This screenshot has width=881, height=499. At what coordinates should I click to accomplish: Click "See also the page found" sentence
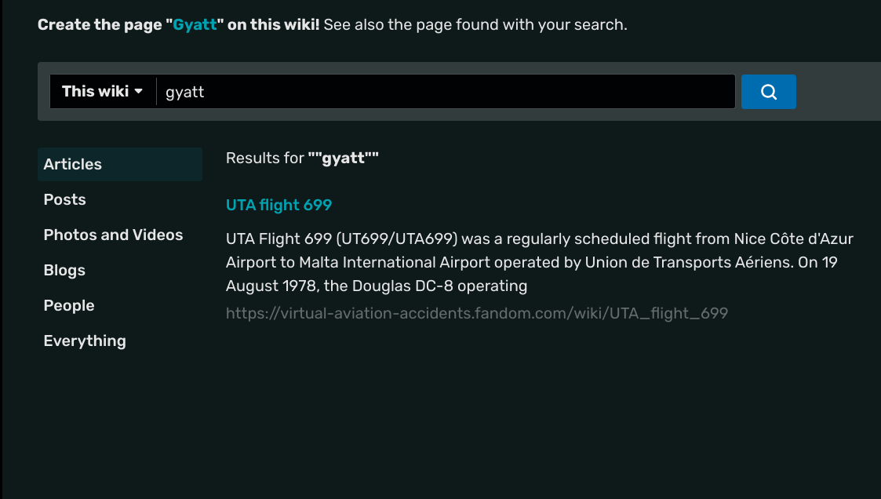(475, 24)
